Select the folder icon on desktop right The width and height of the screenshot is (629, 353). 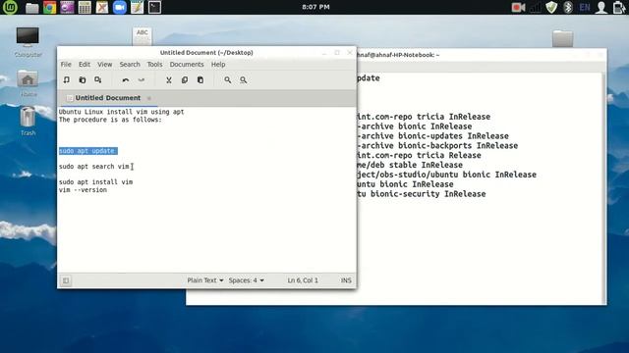click(x=562, y=39)
